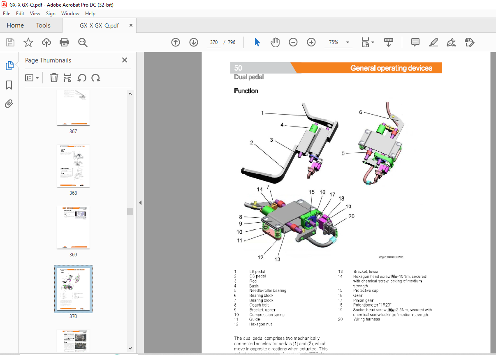Viewport: 496px width, 355px height.
Task: Open the Edit menu
Action: 20,13
